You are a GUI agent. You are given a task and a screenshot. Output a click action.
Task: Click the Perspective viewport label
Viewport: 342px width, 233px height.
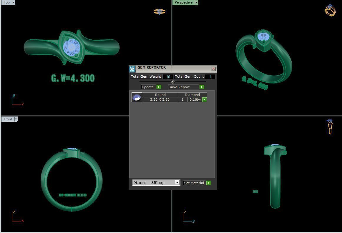coord(184,2)
